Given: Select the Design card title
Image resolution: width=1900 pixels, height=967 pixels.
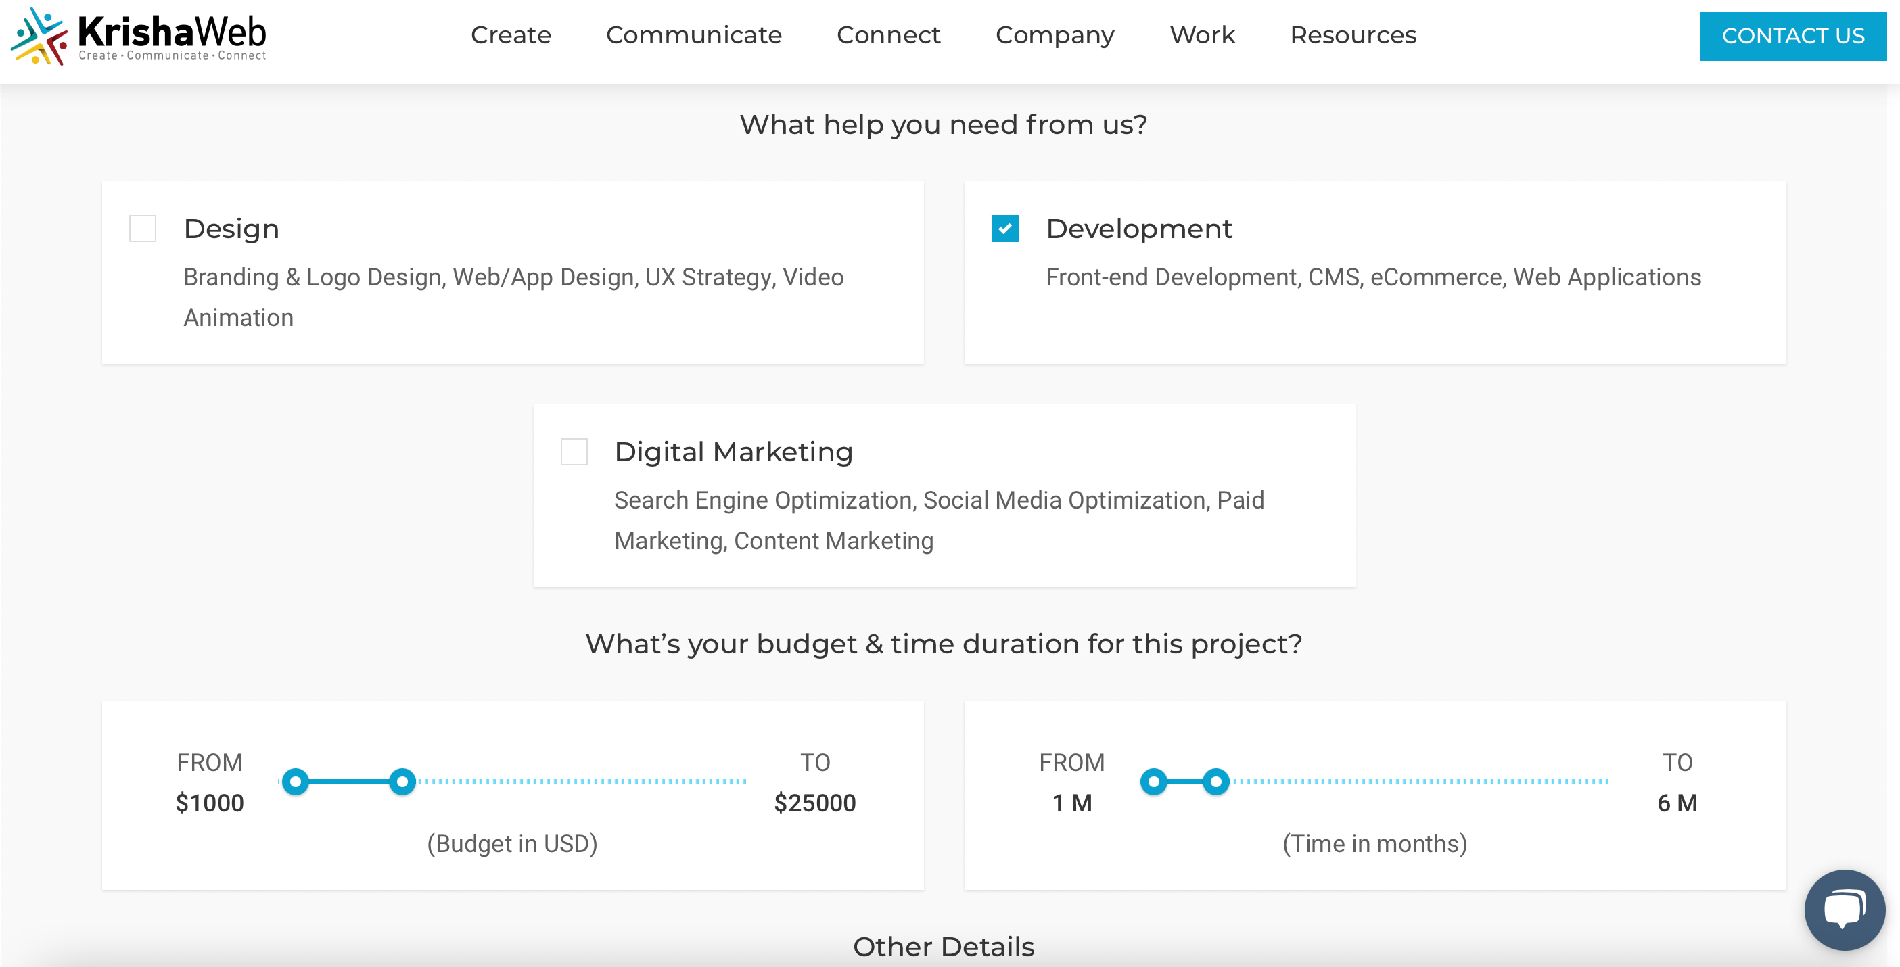Looking at the screenshot, I should [x=231, y=229].
